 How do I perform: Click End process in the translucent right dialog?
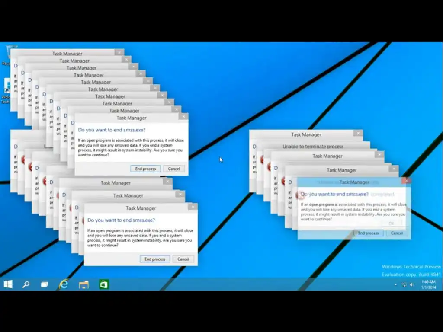pos(368,233)
